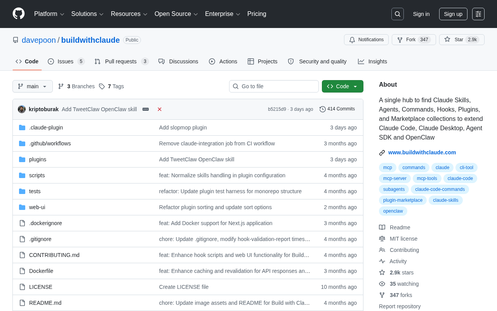Screen dimensions: 497x311
Task: Click the plugins folder icon
Action: 22,159
